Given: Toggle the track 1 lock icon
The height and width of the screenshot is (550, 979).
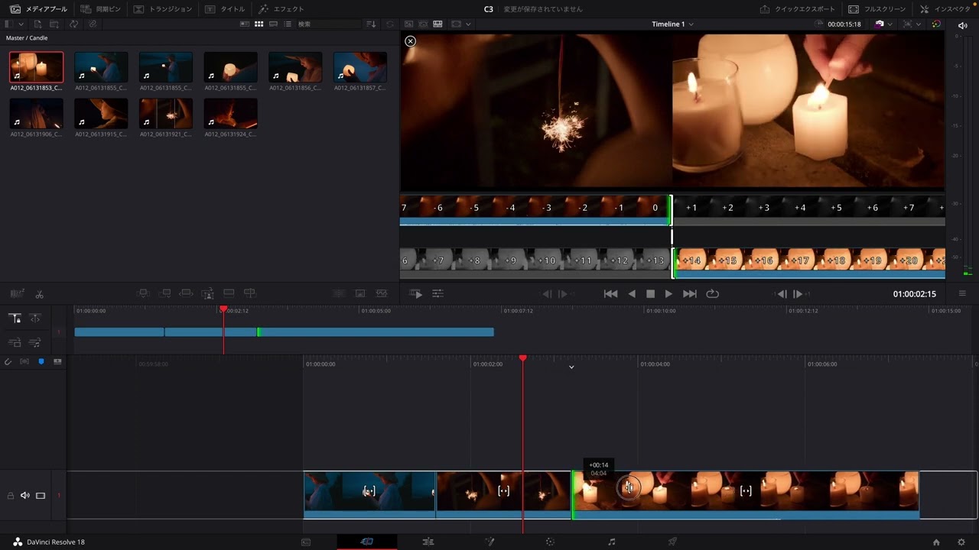Looking at the screenshot, I should tap(11, 496).
